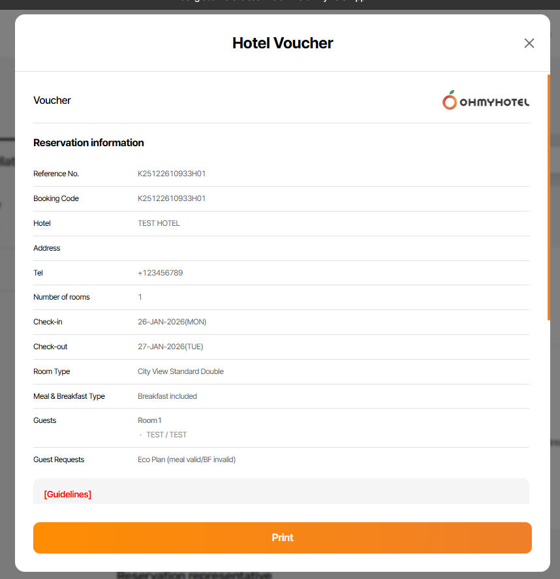Image resolution: width=560 pixels, height=579 pixels.
Task: Click the Reservation information heading
Action: pos(89,143)
